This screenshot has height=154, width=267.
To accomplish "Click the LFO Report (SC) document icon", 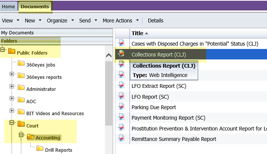I will click(121, 96).
